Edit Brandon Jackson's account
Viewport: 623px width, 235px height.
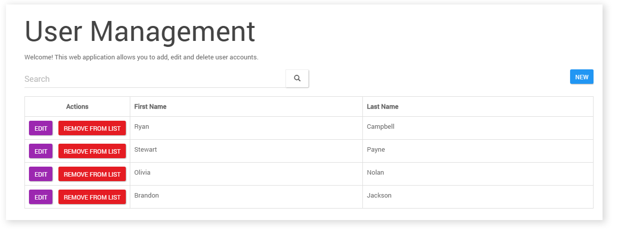coord(41,197)
